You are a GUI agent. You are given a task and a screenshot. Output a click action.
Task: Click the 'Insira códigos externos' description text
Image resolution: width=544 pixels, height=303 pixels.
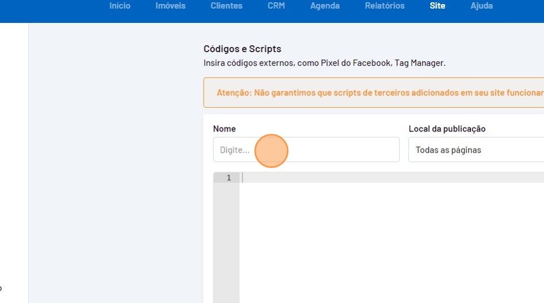(x=324, y=63)
